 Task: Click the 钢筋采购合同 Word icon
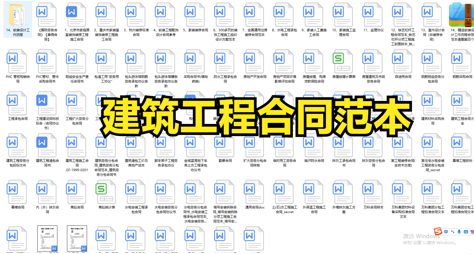461,61
